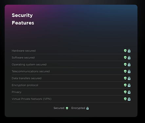
Task: Click the lock icon for Data transfers secured
Action: click(x=129, y=78)
